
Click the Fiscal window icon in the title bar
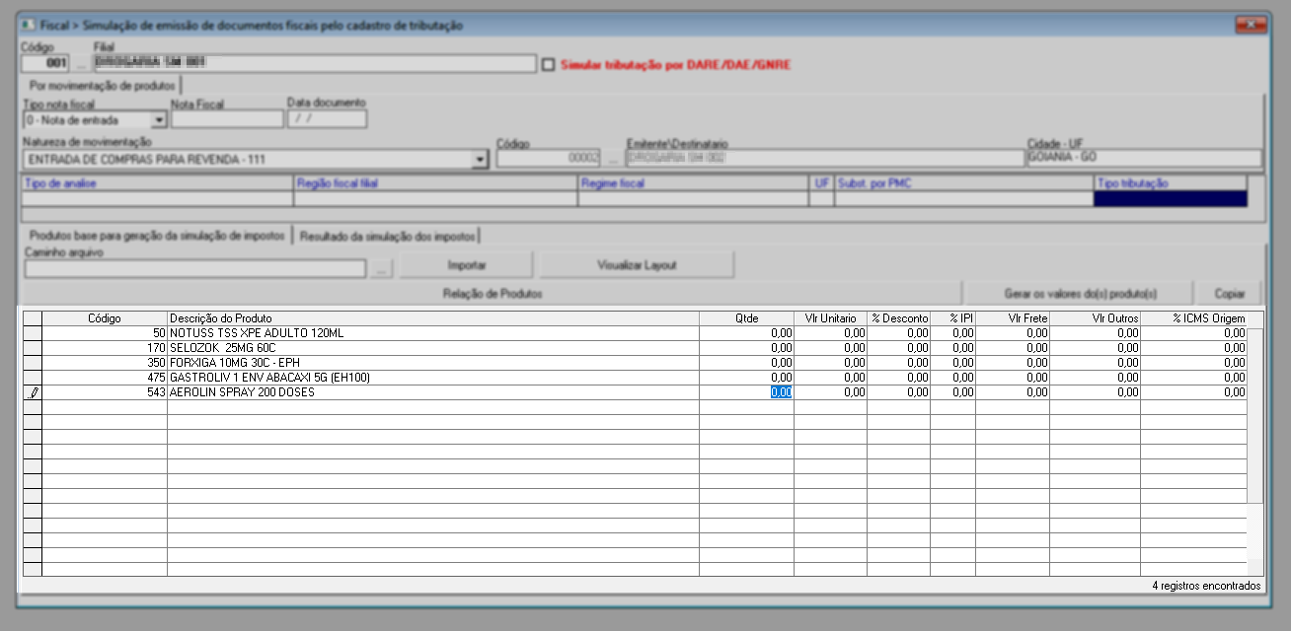tap(28, 25)
